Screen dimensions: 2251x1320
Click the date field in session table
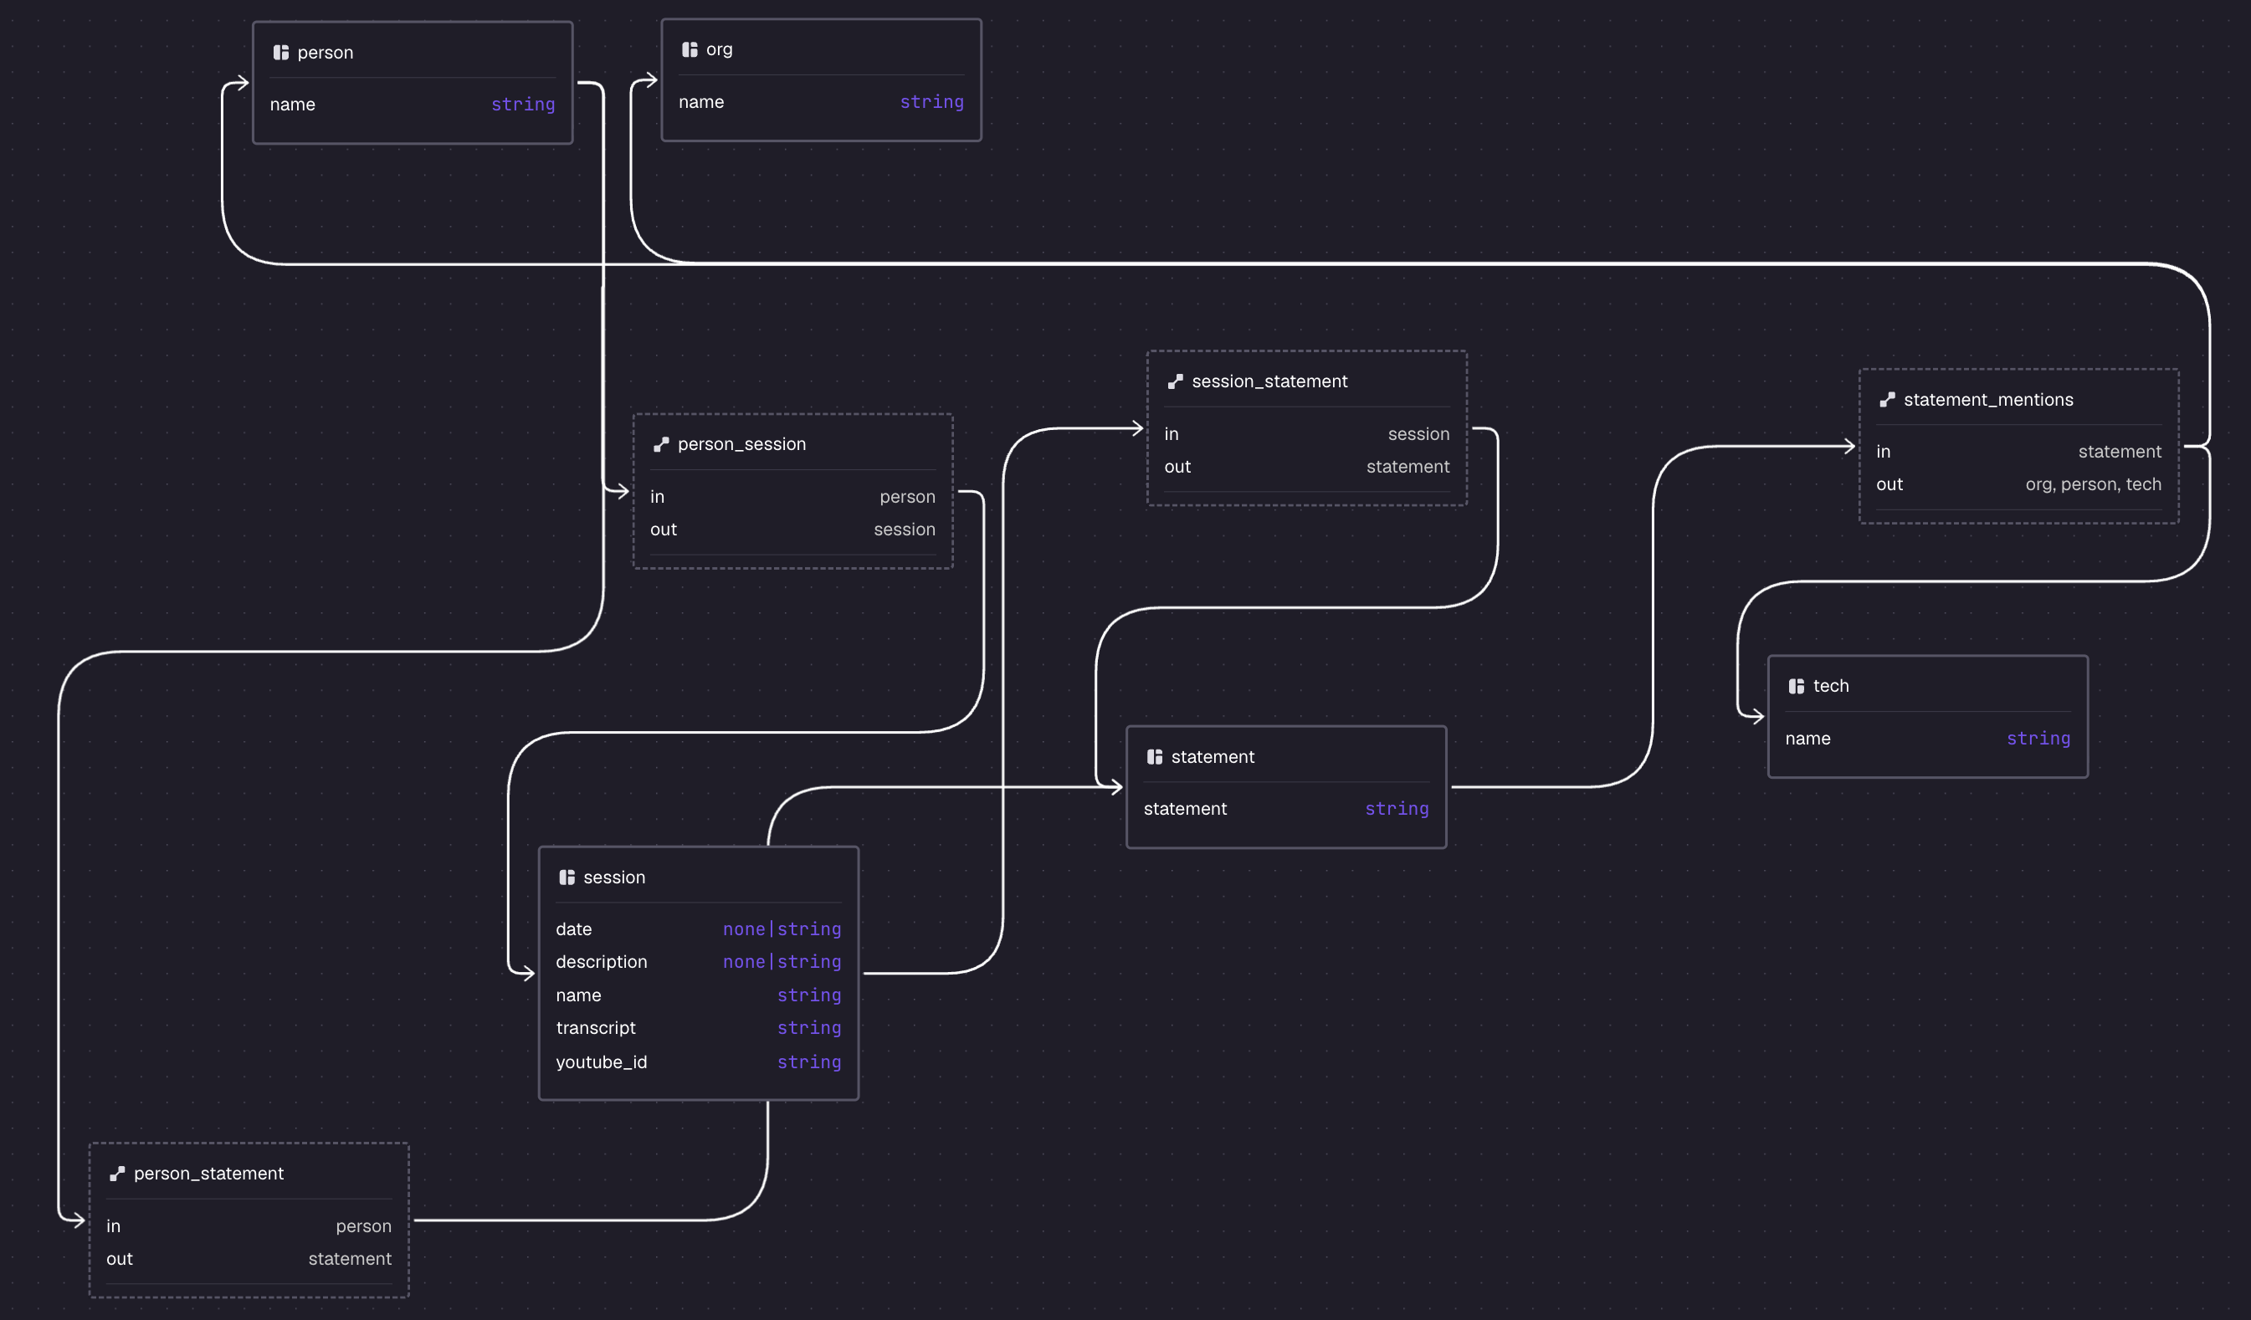[699, 929]
